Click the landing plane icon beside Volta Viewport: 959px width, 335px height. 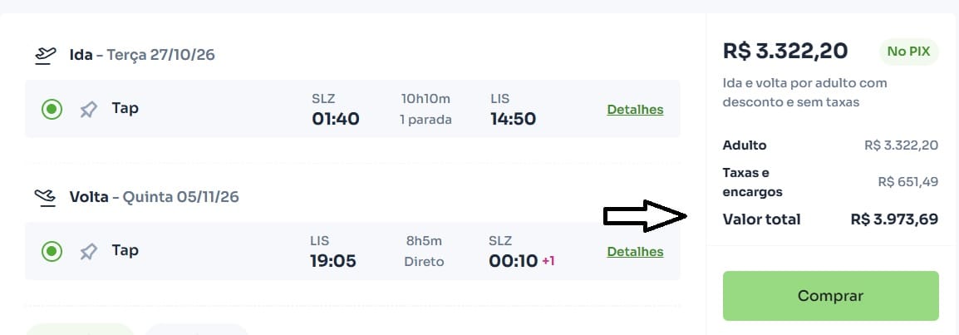[x=45, y=197]
